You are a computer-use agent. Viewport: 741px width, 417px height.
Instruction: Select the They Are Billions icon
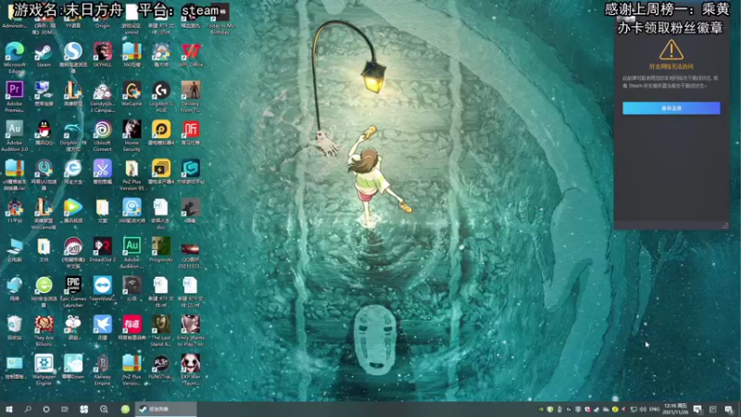44,324
